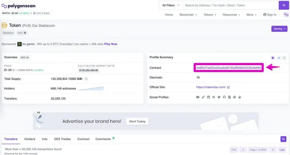Click the purple dot icon in Profile Summary
Screen dimensions: 290x155
pos(273,58)
